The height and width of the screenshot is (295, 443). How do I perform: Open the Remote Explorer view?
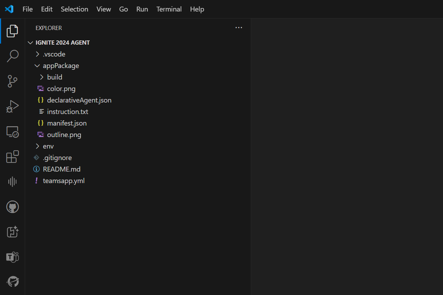click(x=12, y=132)
